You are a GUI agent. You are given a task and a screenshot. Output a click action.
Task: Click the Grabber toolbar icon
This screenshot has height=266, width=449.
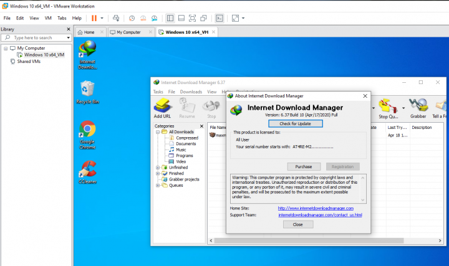(418, 108)
